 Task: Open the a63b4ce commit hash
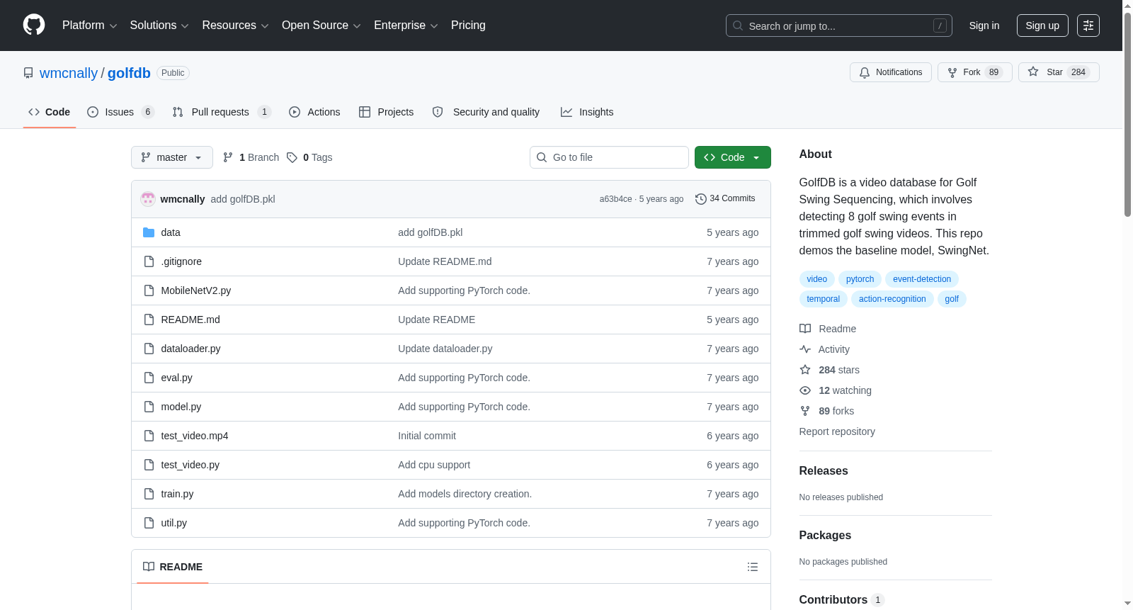tap(615, 199)
